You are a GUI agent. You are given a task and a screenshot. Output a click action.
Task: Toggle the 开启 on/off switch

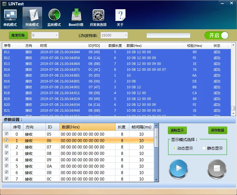tap(216, 35)
